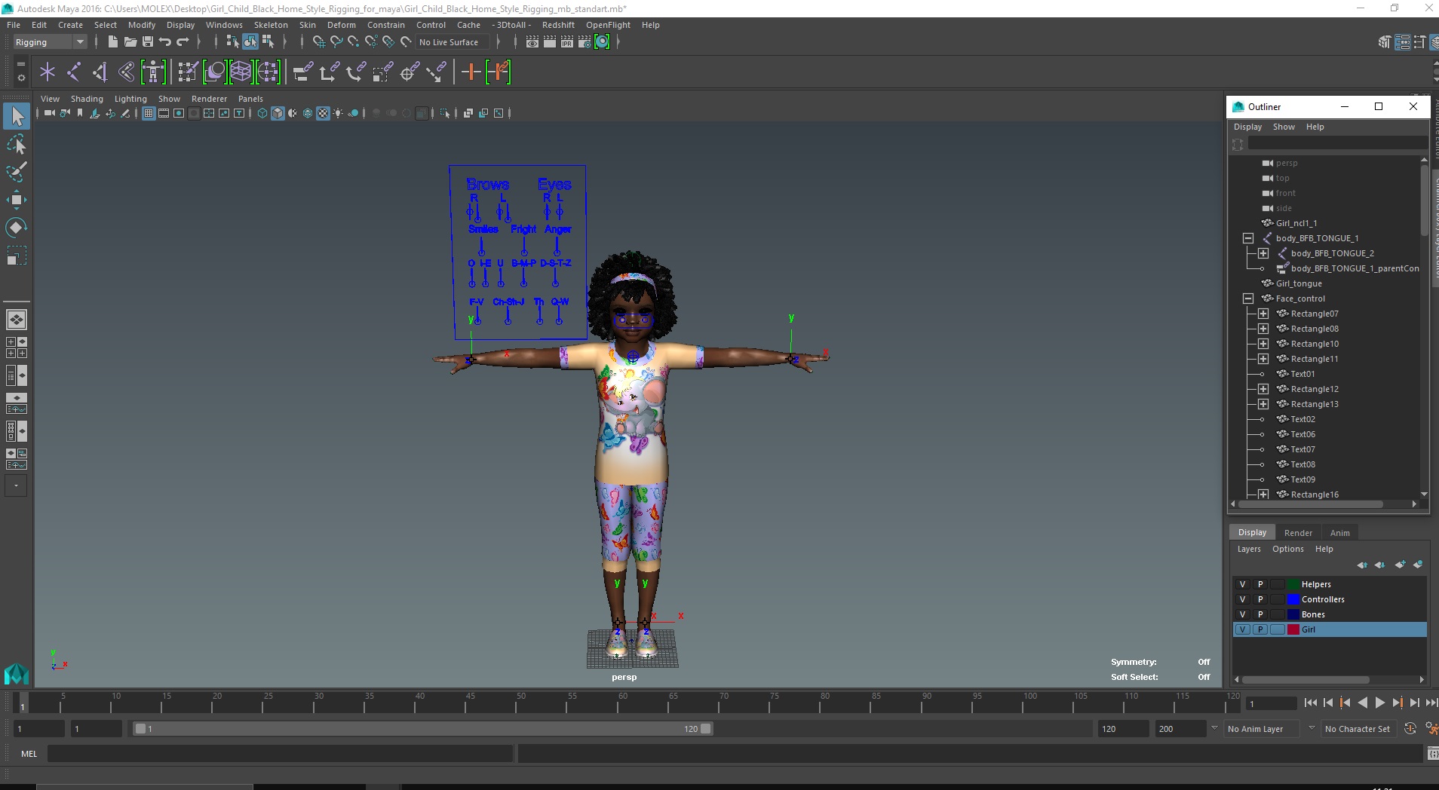Select the arrow Select tool in toolbox
The width and height of the screenshot is (1439, 790).
coord(17,116)
